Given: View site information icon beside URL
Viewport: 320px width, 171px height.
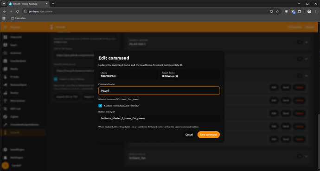Looking at the screenshot, I should click(x=26, y=12).
